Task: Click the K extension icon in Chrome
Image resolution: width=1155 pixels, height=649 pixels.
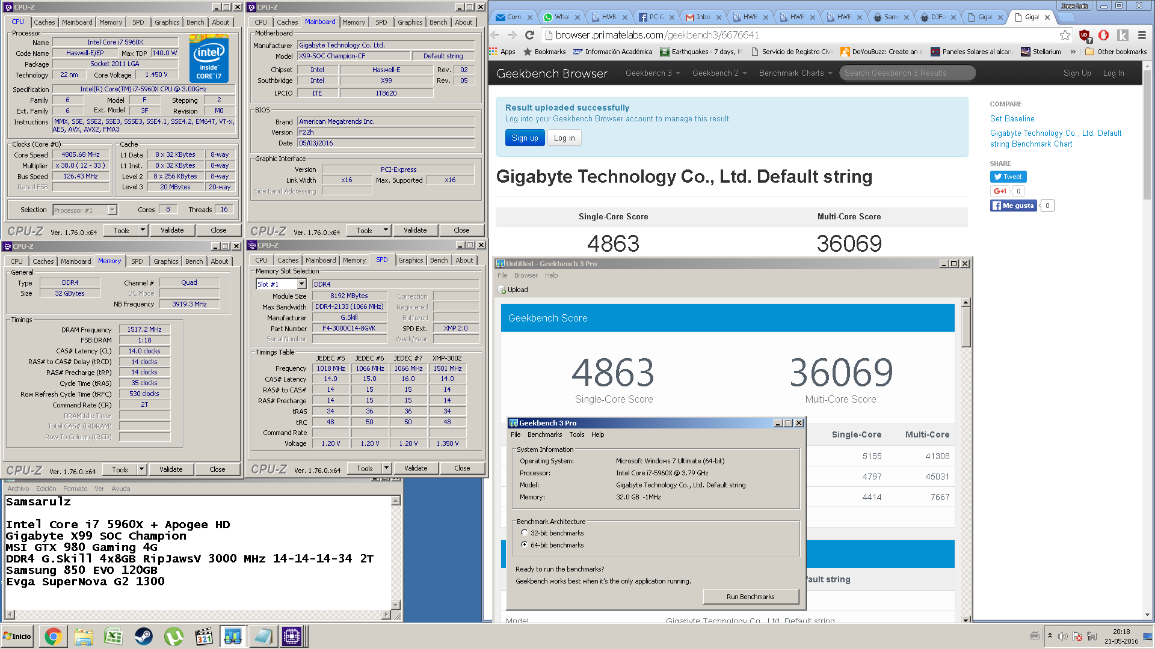Action: click(1123, 35)
